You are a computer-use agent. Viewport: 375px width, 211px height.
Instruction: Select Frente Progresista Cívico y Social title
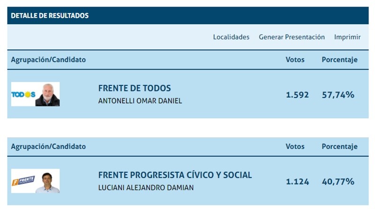(175, 175)
